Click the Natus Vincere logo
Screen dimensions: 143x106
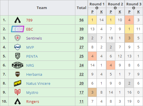coord(18,83)
